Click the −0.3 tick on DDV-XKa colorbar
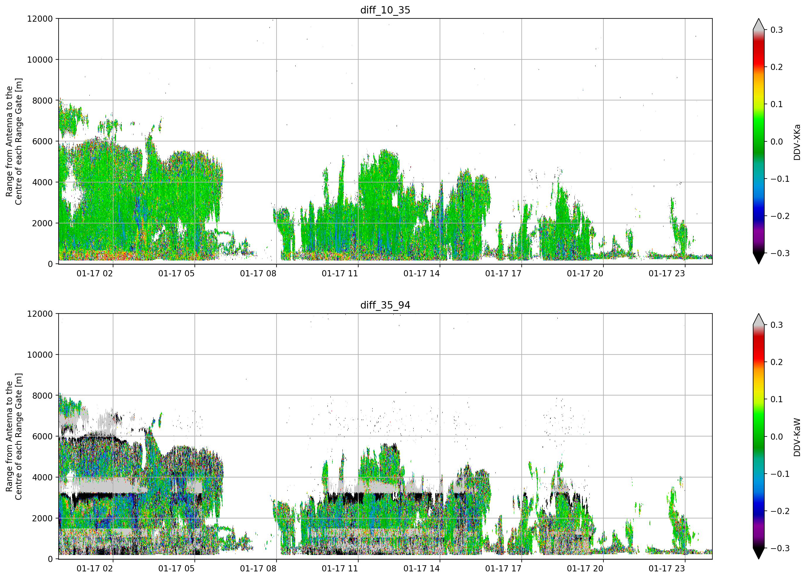 pos(780,253)
